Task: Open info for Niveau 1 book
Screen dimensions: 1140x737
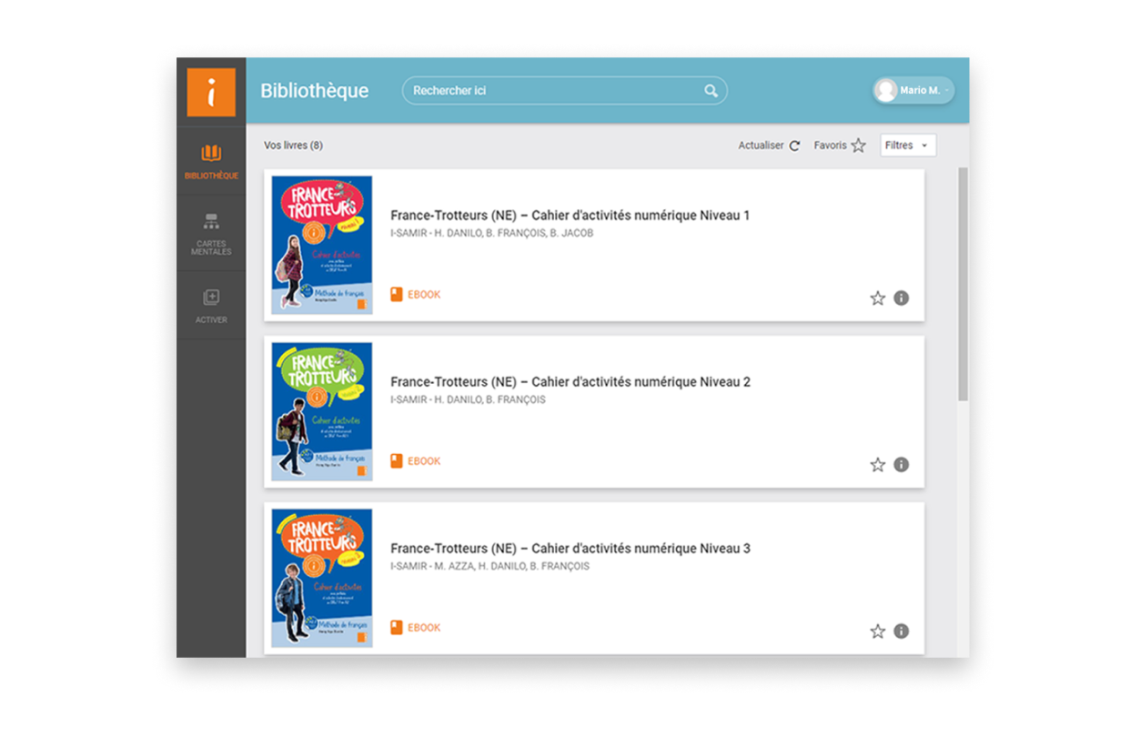Action: [901, 298]
